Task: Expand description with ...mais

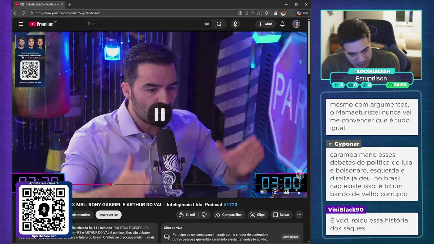Action: tap(149, 237)
